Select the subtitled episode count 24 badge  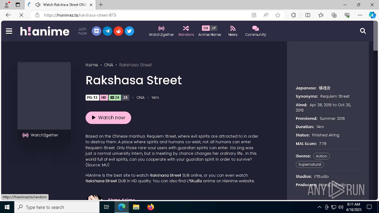click(115, 98)
